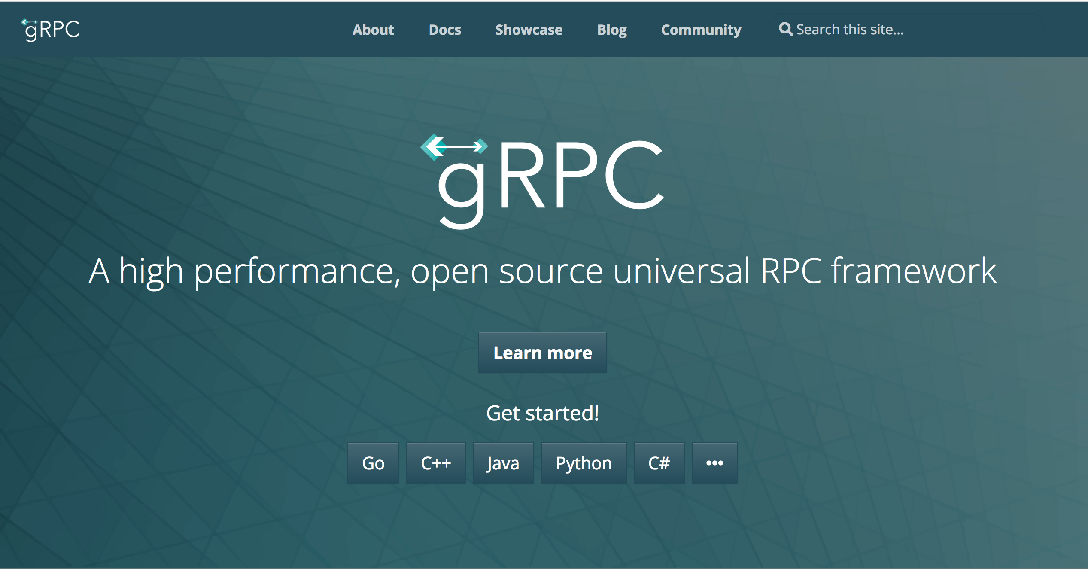Viewport: 1088px width, 572px height.
Task: Open the Java quick start
Action: tap(503, 463)
